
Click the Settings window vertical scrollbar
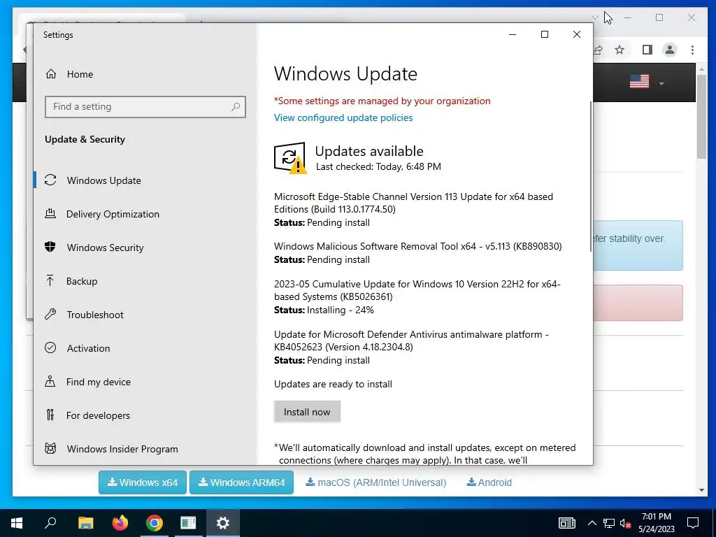[x=590, y=176]
